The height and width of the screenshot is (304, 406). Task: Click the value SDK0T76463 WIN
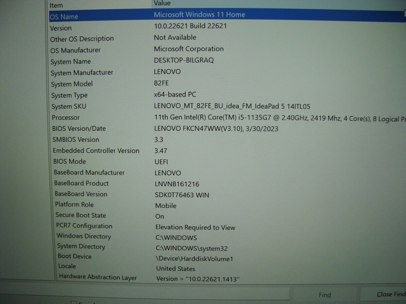182,195
